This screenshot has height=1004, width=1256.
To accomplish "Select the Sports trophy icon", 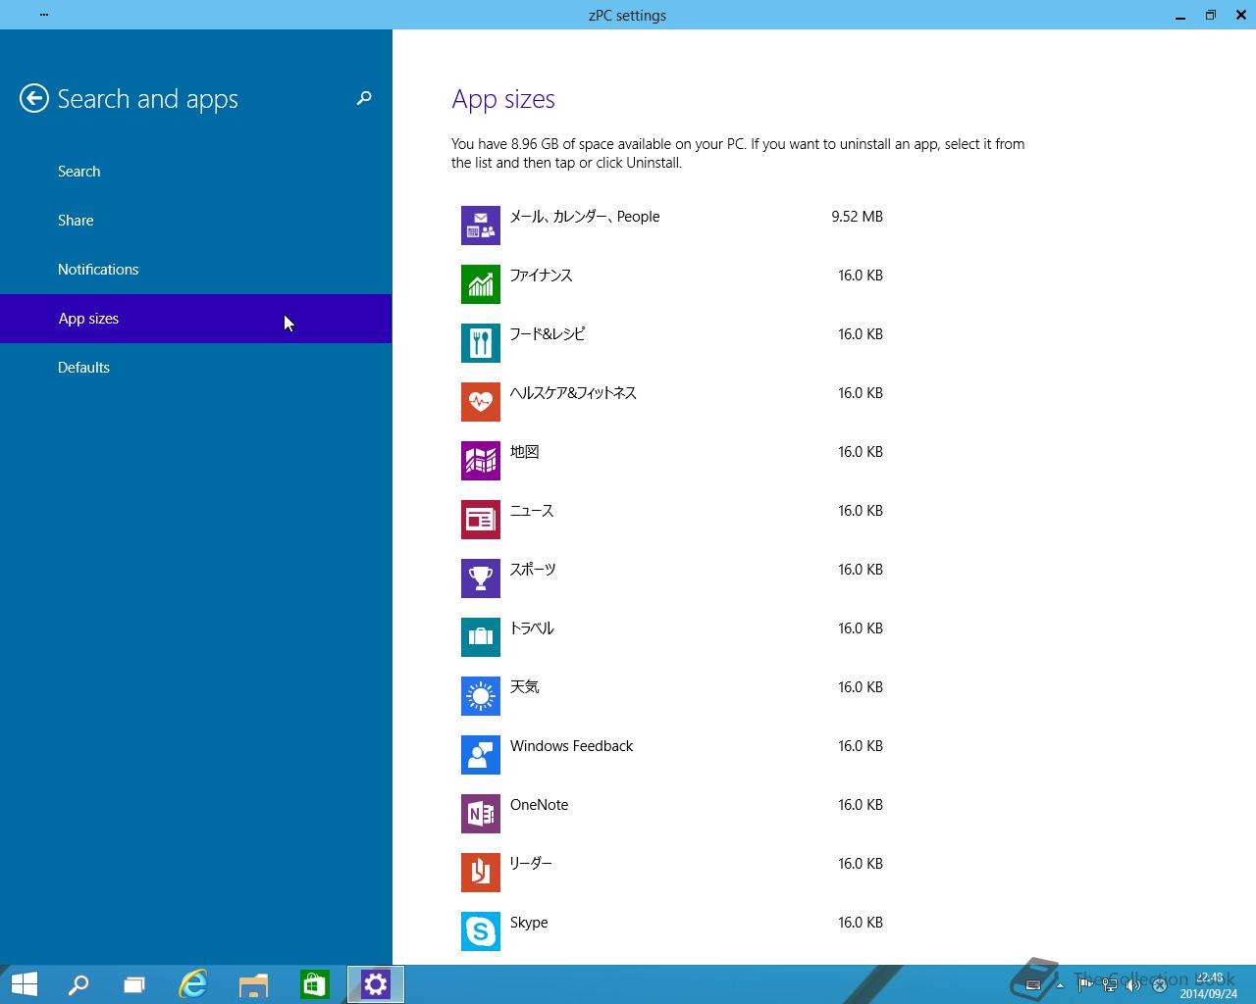I will pos(481,578).
